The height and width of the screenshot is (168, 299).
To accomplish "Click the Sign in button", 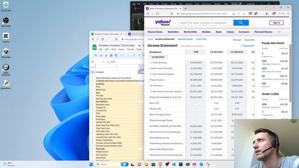I will tap(277, 23).
